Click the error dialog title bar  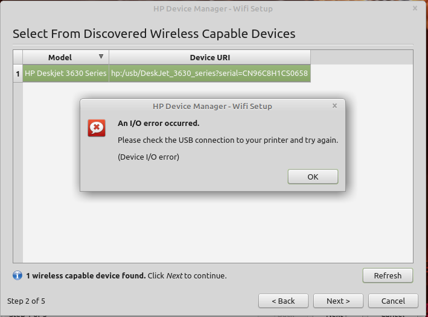point(212,106)
